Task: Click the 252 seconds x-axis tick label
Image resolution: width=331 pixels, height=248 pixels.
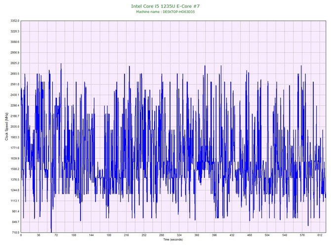Action: point(144,235)
